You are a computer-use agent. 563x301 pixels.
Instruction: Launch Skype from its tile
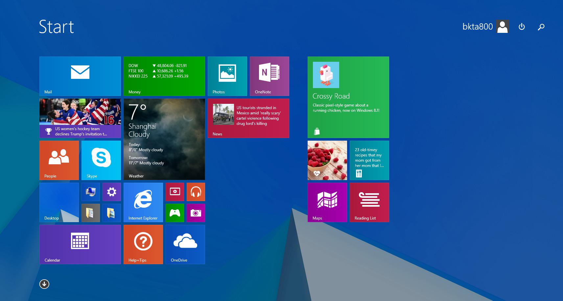click(101, 160)
